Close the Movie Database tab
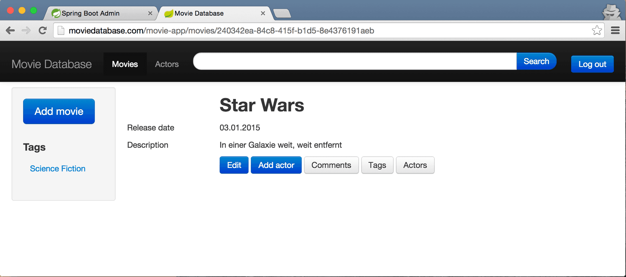 [263, 13]
